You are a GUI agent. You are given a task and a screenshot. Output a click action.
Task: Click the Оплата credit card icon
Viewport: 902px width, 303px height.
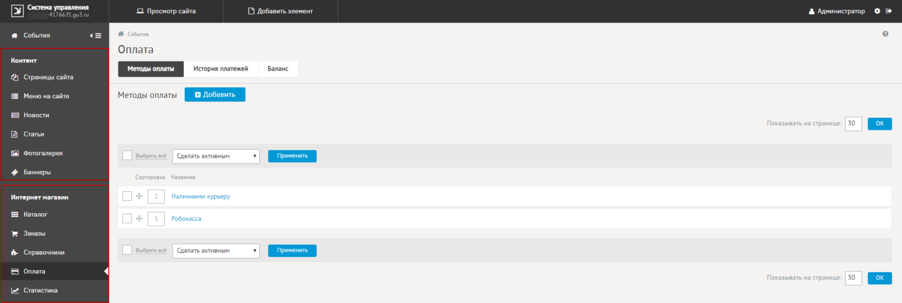coord(15,271)
